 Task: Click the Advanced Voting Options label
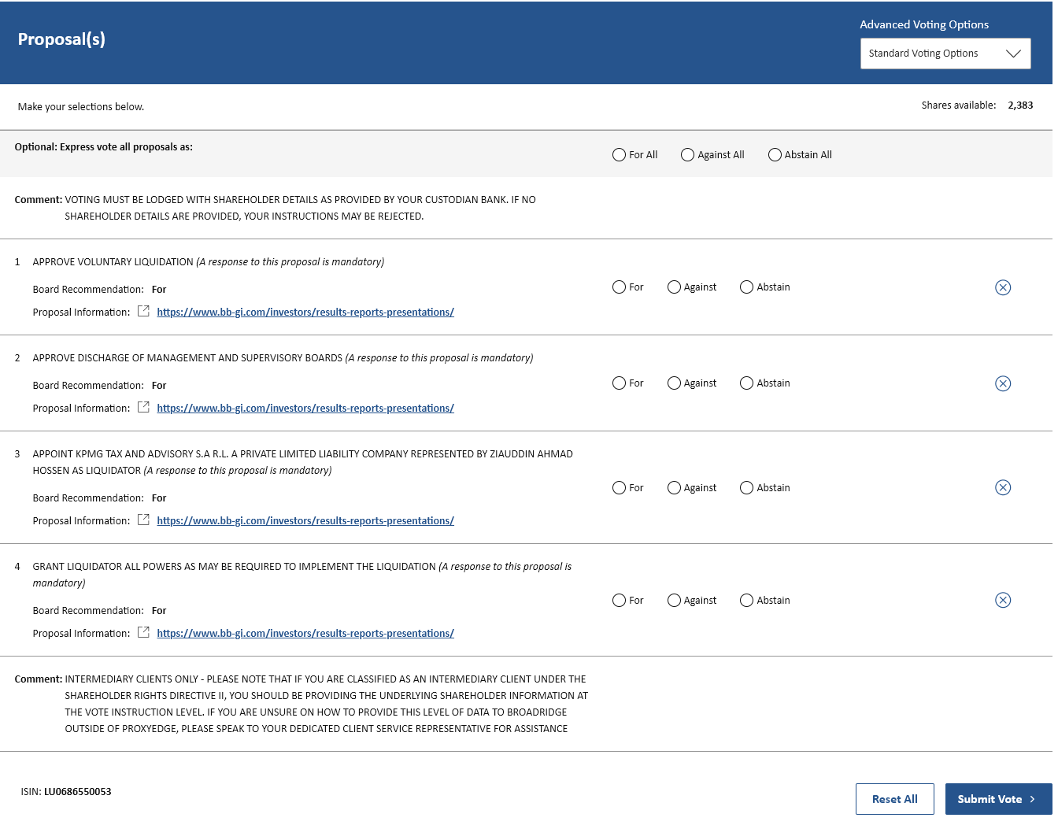pos(924,24)
